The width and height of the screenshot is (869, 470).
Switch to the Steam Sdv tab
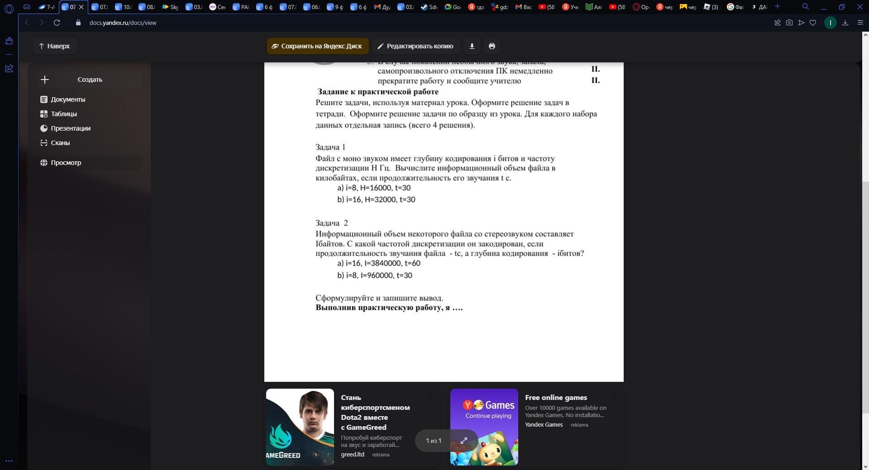coord(429,7)
